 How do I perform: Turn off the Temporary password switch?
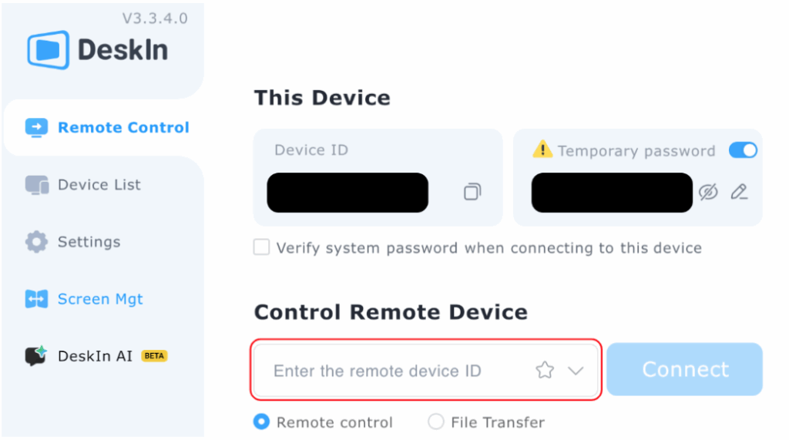pyautogui.click(x=743, y=150)
